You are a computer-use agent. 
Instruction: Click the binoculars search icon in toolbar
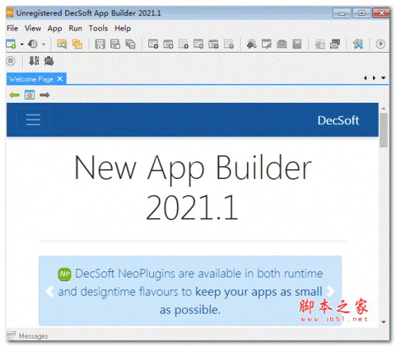252,44
